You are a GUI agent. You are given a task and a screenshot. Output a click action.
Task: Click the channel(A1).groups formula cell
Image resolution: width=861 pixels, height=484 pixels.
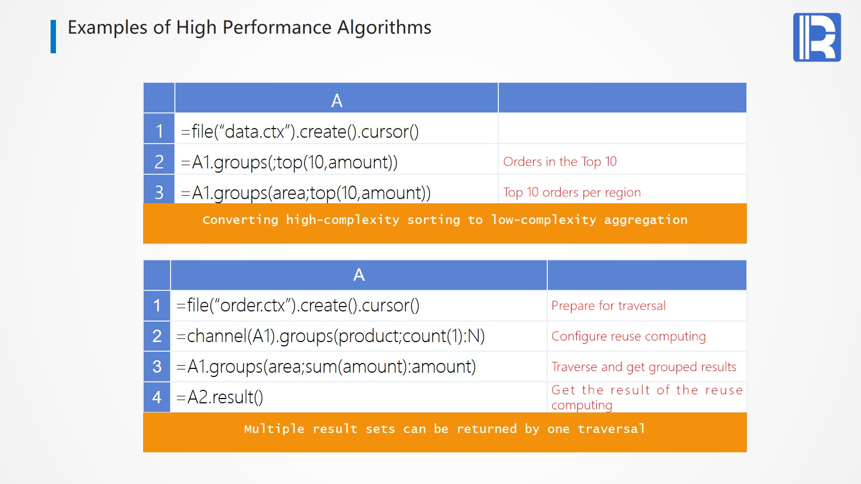click(330, 336)
